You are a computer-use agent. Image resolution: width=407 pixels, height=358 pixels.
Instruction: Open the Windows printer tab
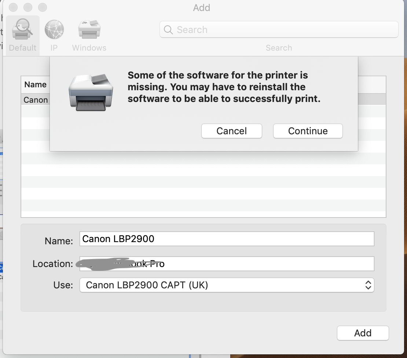pyautogui.click(x=89, y=29)
